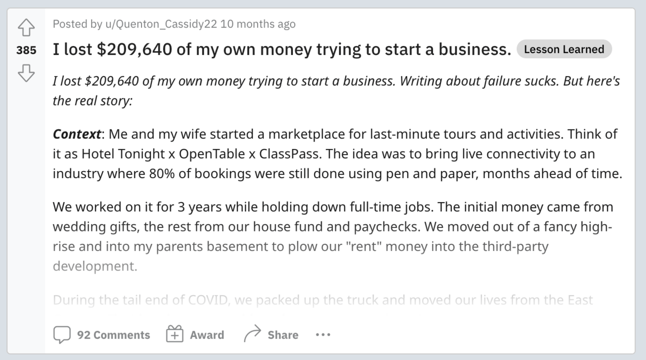This screenshot has width=646, height=360.
Task: Click the Share label text
Action: 283,335
